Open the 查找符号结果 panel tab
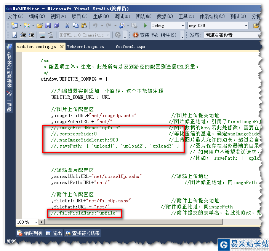 (x=83, y=233)
